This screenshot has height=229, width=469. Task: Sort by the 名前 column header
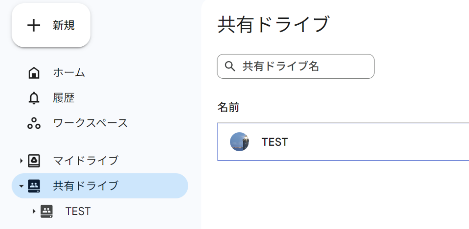click(x=228, y=108)
